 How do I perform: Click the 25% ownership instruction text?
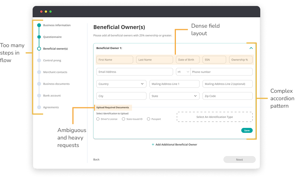(x=133, y=35)
